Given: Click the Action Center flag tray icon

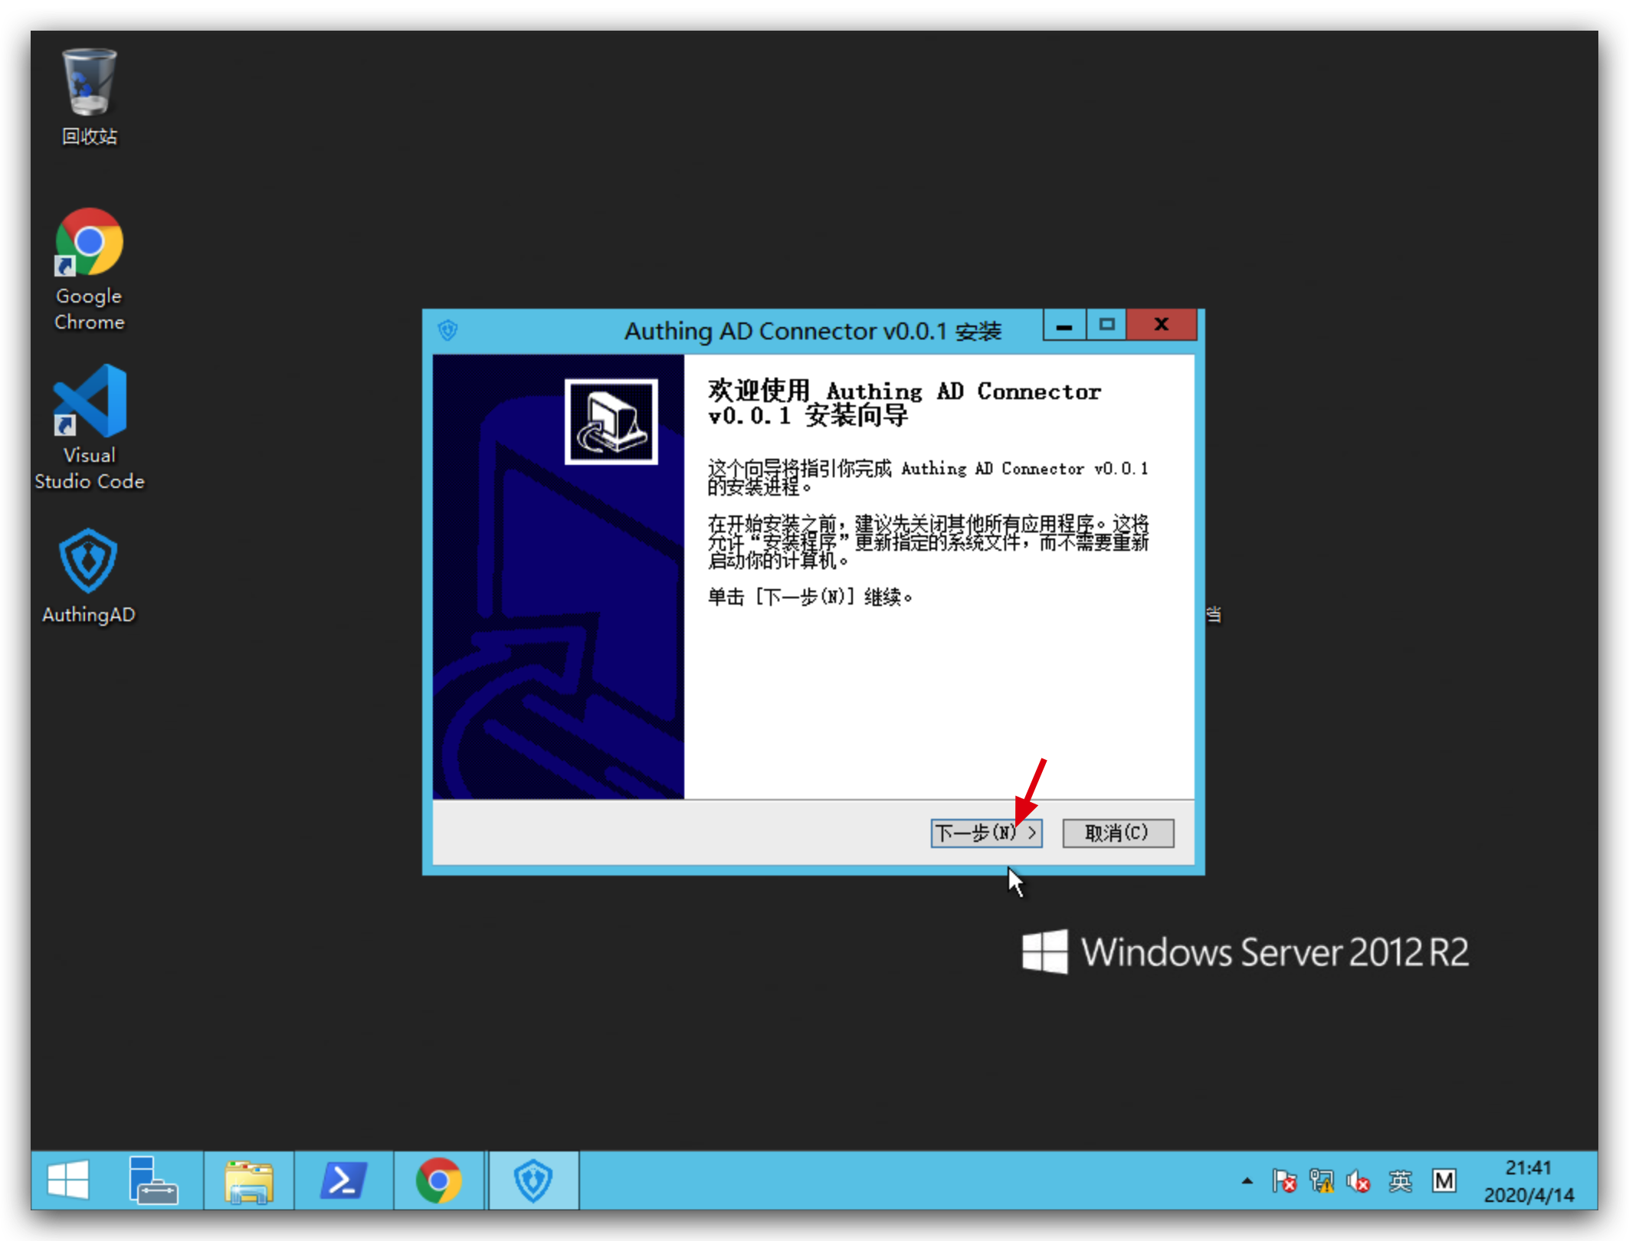Looking at the screenshot, I should click(x=1284, y=1180).
